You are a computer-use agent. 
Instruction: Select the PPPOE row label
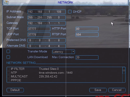point(16,80)
